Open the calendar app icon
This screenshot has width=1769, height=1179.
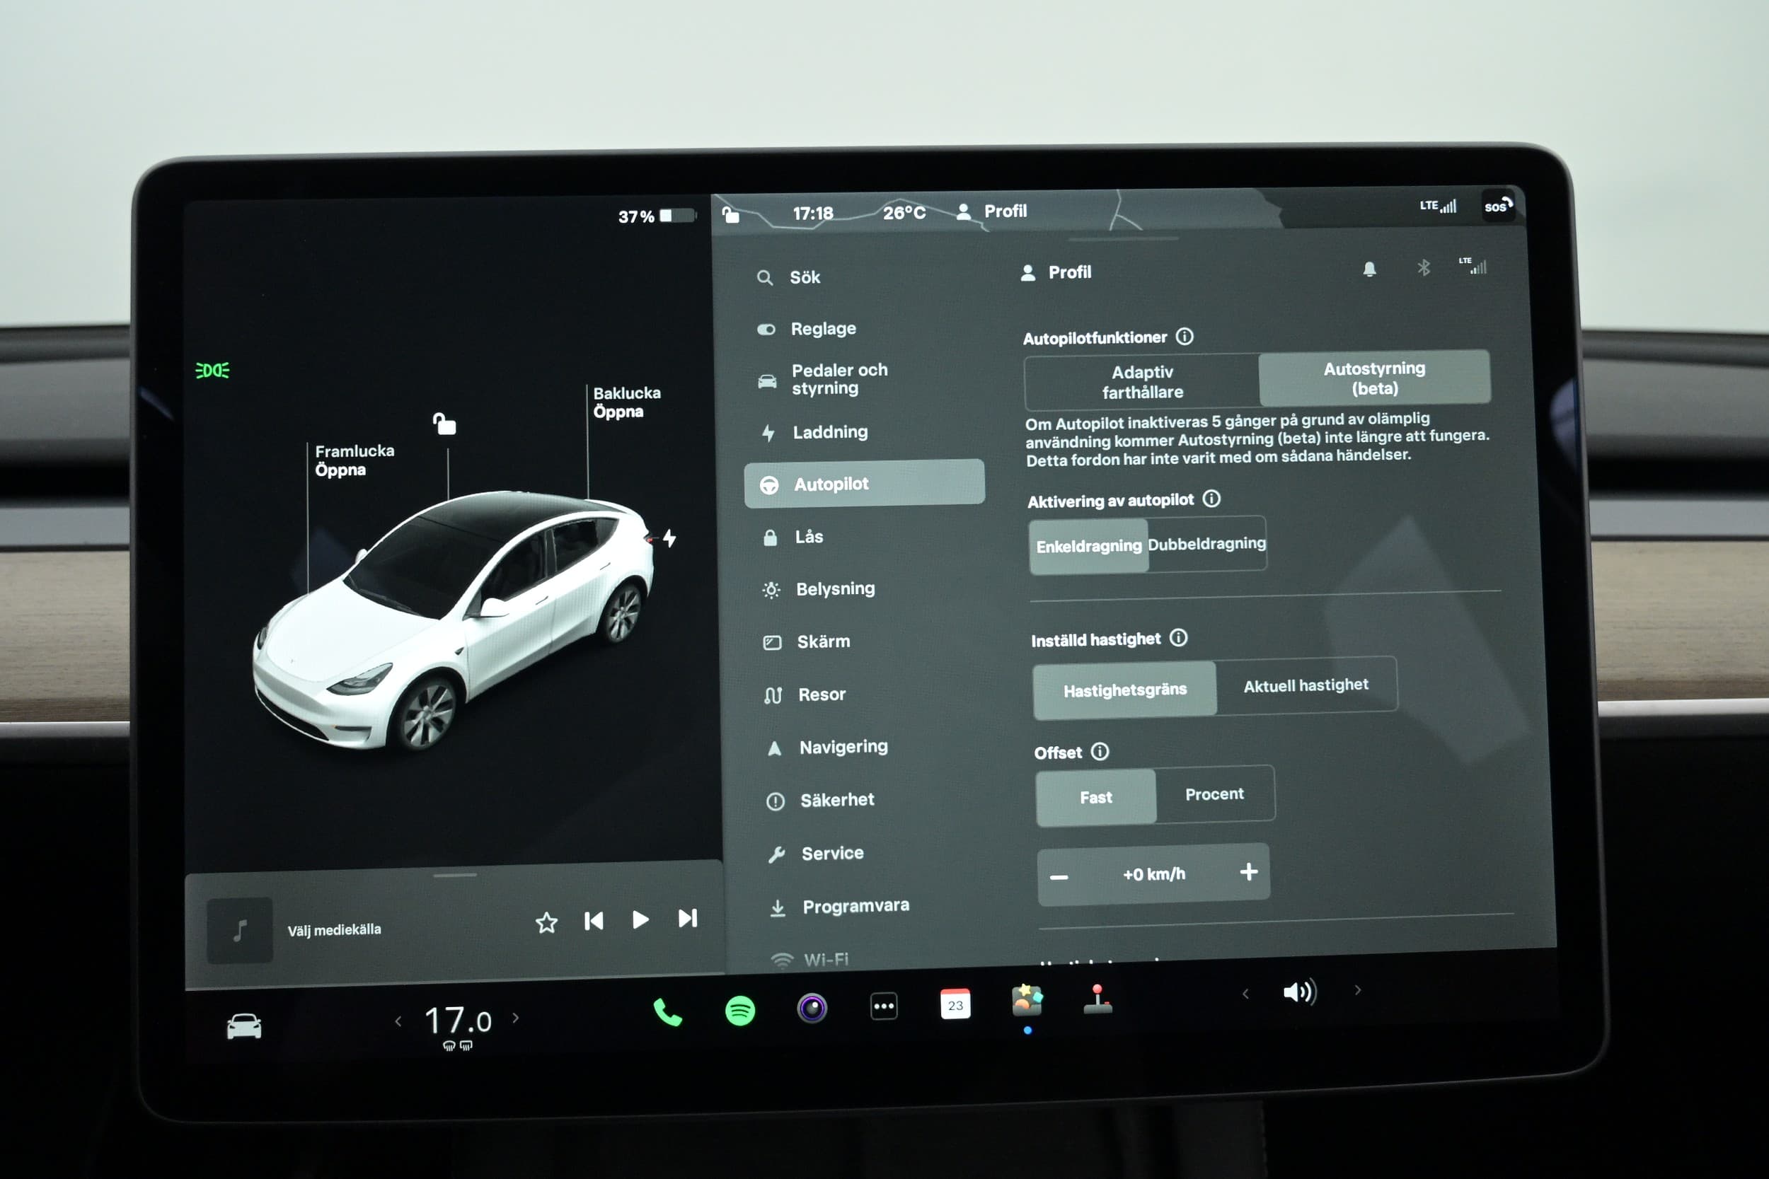click(x=955, y=1004)
